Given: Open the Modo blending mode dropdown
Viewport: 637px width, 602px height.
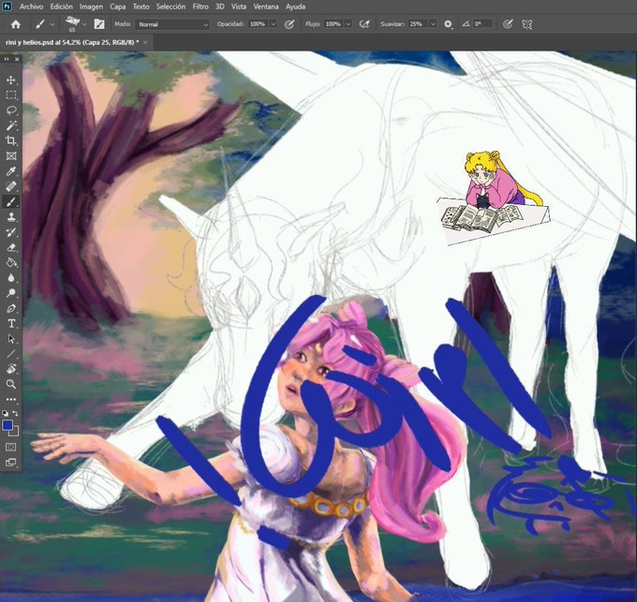Looking at the screenshot, I should tap(172, 24).
